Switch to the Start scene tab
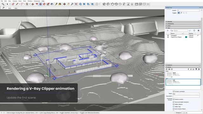Screen dimensions: 203x114 (10, 8)
